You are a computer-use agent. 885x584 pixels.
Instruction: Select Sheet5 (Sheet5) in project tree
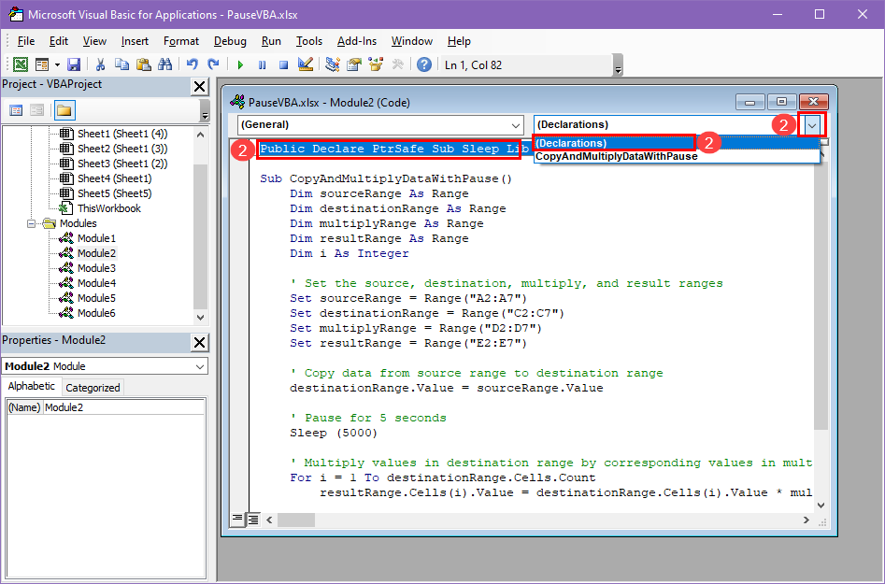tap(115, 193)
